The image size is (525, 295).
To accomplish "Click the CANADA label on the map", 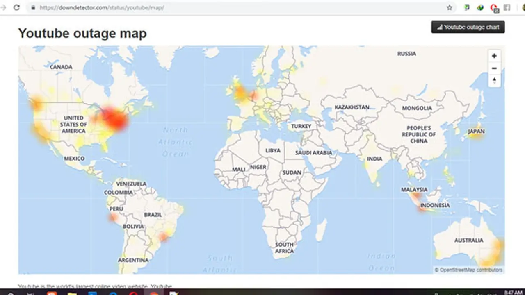I will click(61, 67).
